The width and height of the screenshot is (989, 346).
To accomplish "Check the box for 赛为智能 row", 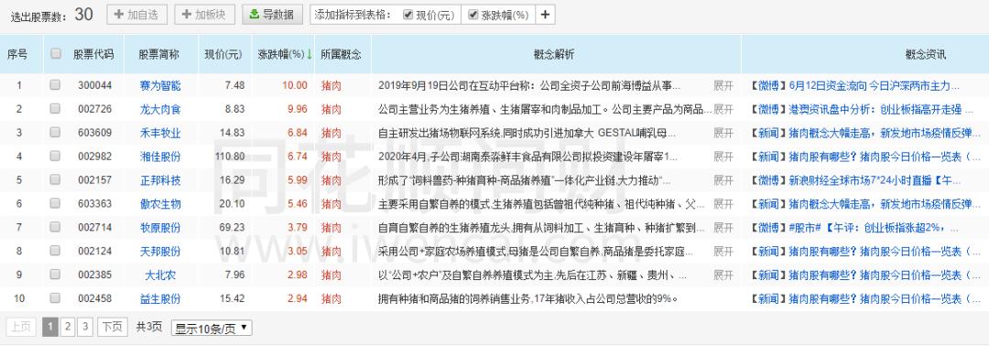I will pyautogui.click(x=56, y=85).
